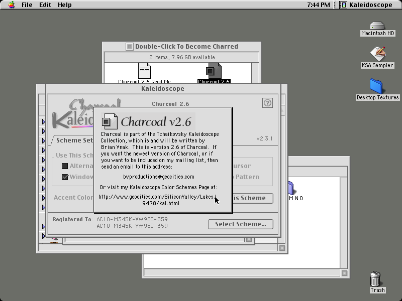Click the Accent Color label in Kaleidoscope

pos(73,198)
